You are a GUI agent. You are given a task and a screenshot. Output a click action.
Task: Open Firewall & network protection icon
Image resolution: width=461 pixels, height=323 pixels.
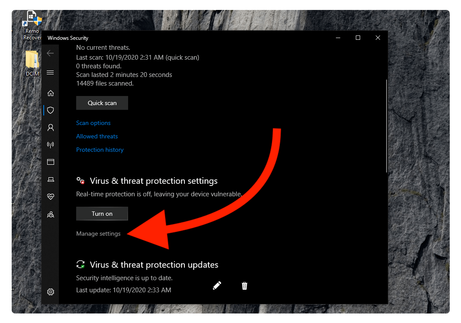coord(51,145)
